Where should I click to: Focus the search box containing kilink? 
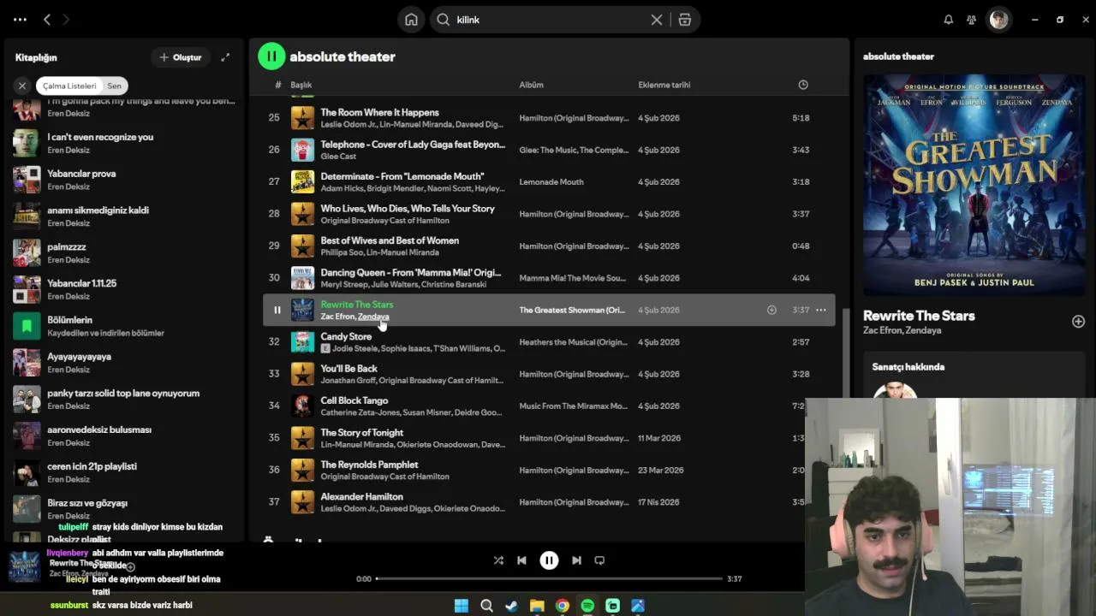pos(550,20)
